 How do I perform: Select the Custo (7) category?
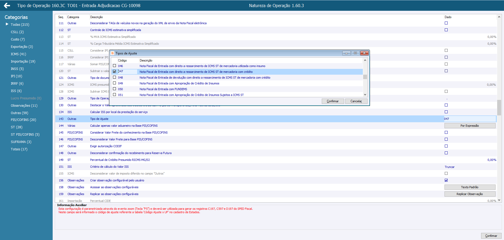point(18,39)
